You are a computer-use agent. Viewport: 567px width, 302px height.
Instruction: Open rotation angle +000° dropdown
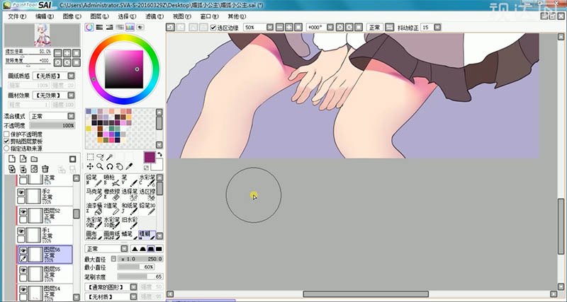pyautogui.click(x=330, y=28)
